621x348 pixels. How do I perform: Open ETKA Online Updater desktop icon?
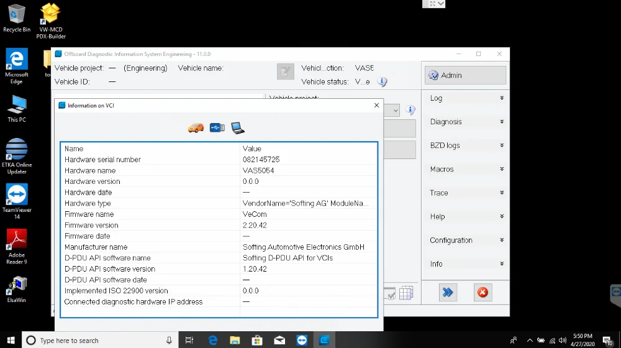(17, 156)
